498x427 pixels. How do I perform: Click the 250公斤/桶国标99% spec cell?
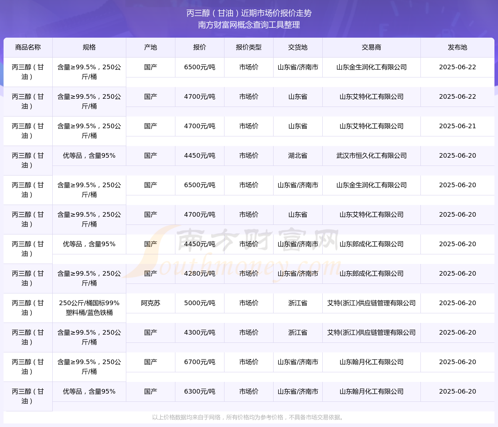(x=89, y=308)
